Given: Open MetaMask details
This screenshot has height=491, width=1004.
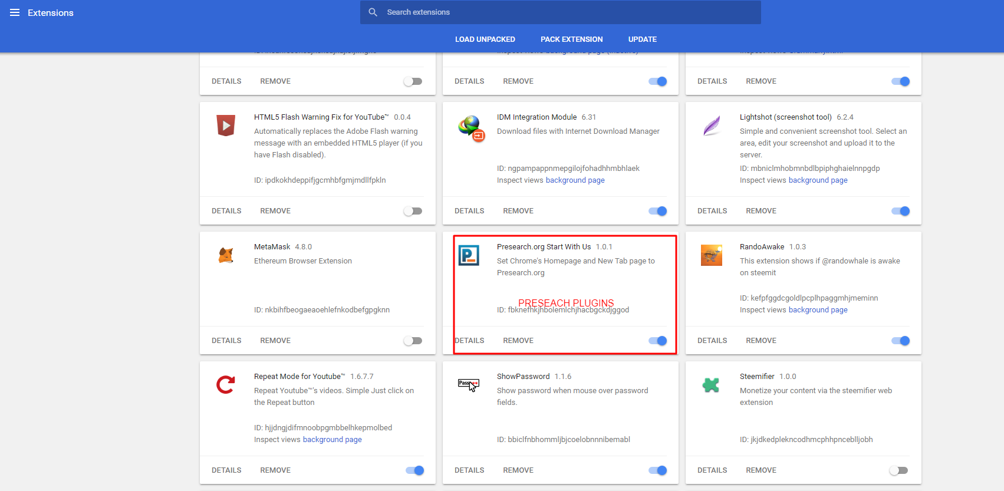Looking at the screenshot, I should (x=226, y=341).
